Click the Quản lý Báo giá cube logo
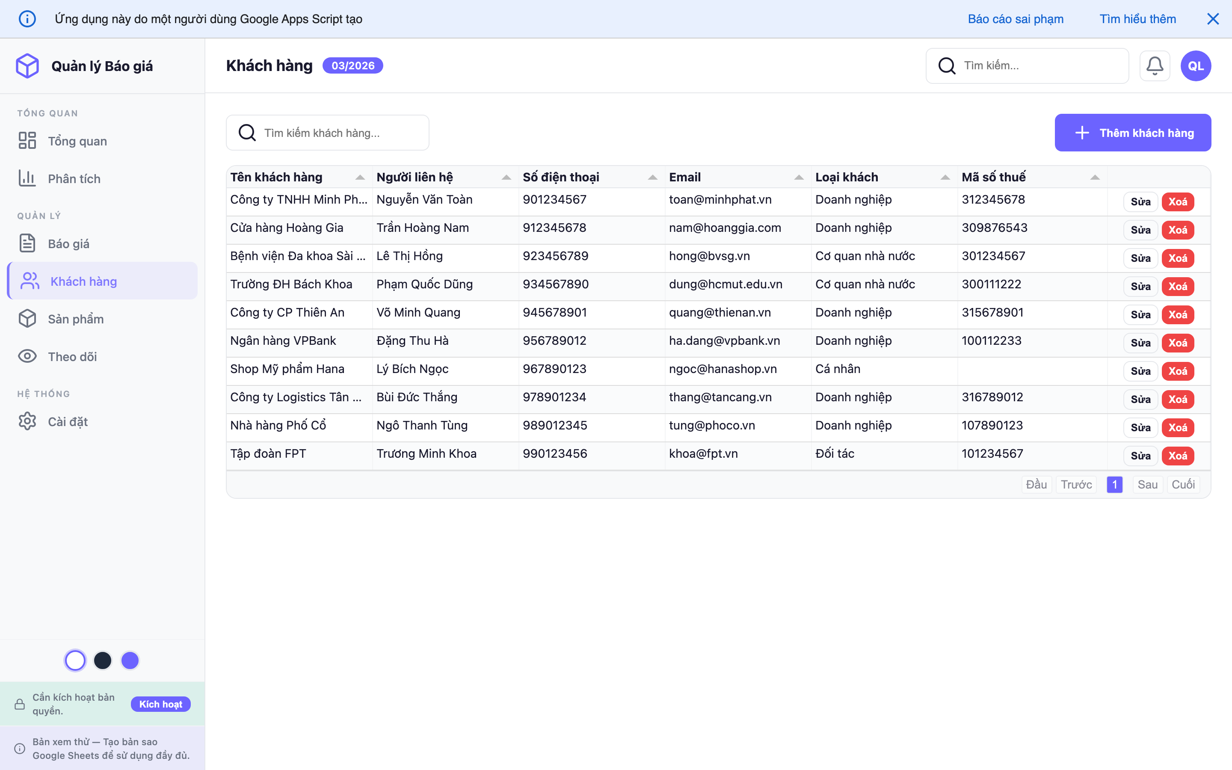Image resolution: width=1232 pixels, height=770 pixels. point(27,66)
